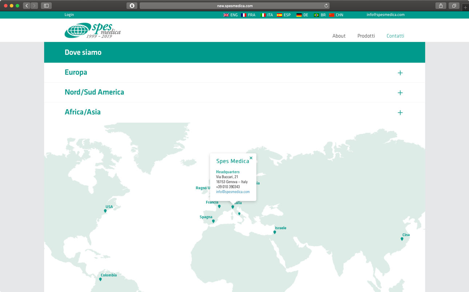The height and width of the screenshot is (292, 469).
Task: Click the Safari forward arrow button
Action: pos(34,6)
